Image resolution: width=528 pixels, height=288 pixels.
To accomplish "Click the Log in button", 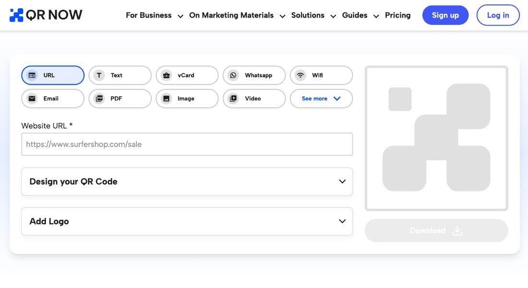I will [498, 15].
